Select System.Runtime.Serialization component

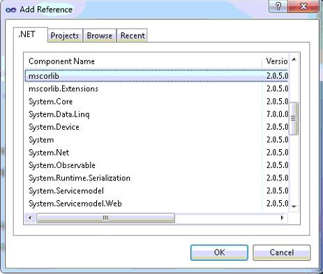(x=156, y=178)
